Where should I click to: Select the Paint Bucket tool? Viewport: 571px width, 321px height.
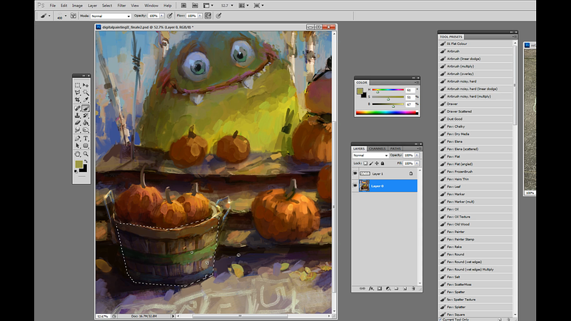(86, 123)
